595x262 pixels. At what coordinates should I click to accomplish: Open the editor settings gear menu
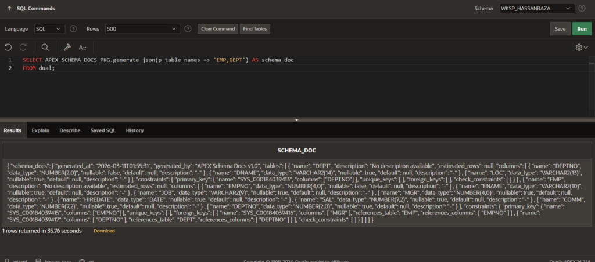tap(579, 47)
